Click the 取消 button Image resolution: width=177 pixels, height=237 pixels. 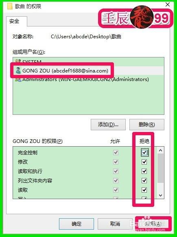point(115,224)
